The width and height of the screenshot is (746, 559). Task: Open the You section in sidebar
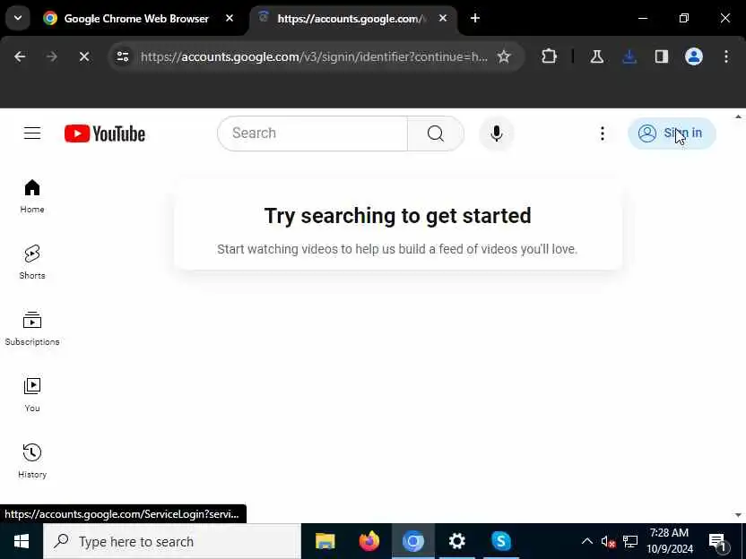pos(32,394)
